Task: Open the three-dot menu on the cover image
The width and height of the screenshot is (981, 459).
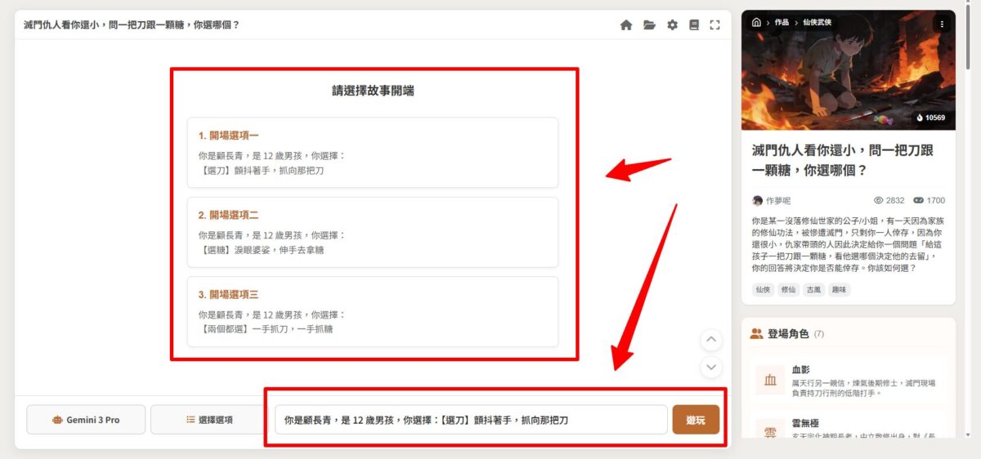Action: [941, 24]
